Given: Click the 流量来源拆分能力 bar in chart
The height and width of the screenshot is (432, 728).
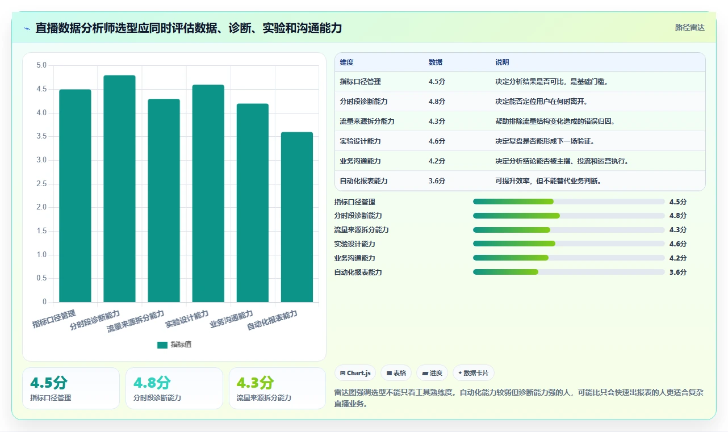Looking at the screenshot, I should (164, 200).
